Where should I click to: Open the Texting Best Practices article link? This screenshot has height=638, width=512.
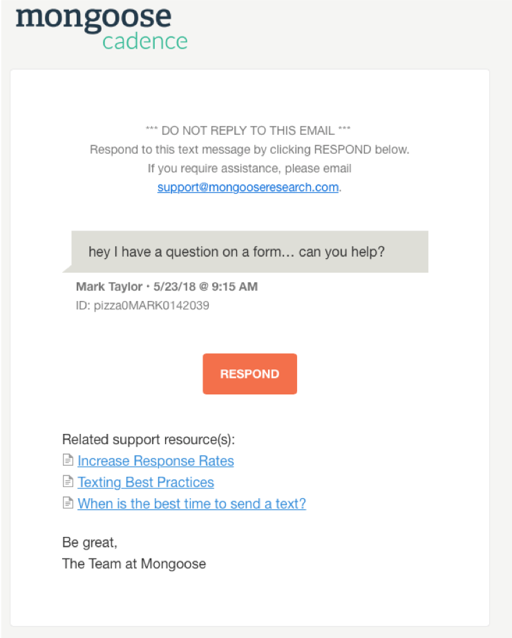pyautogui.click(x=146, y=482)
